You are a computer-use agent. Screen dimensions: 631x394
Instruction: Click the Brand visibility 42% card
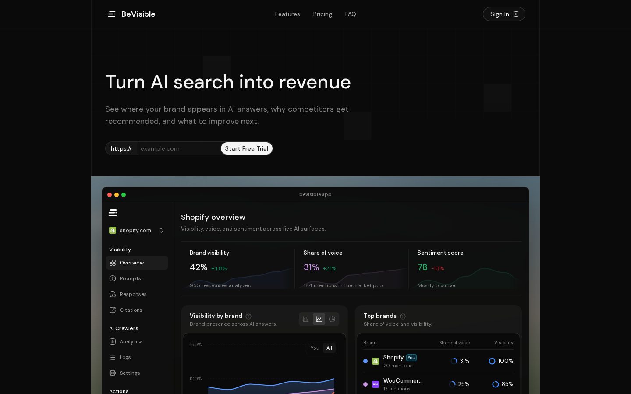pos(238,269)
